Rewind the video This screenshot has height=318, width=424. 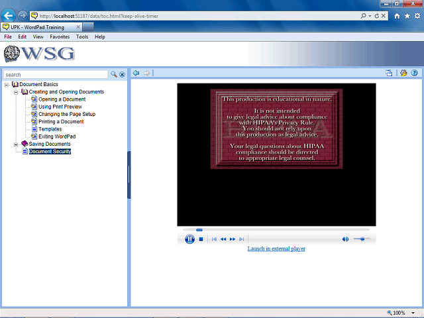tap(223, 239)
